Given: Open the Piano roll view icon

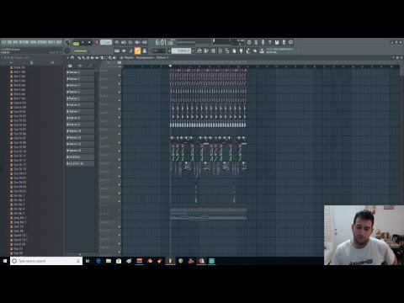Looking at the screenshot, I should (206, 50).
